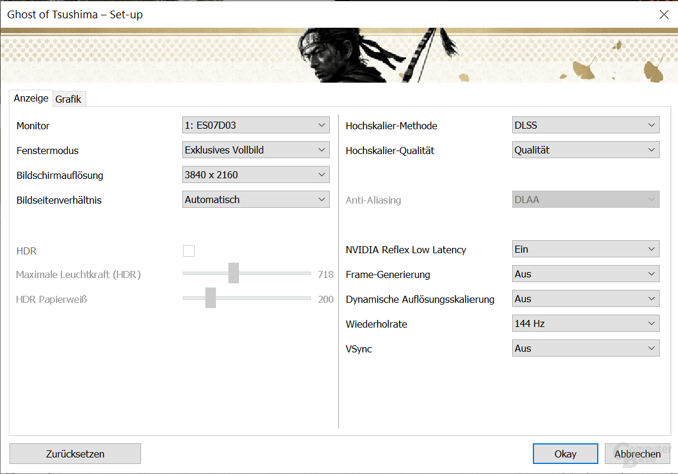Click the HDR Papierweiß slider handle
Viewport: 678px width, 474px height.
[x=211, y=298]
